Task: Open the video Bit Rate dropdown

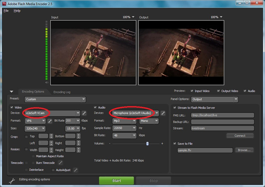Action: pos(72,121)
